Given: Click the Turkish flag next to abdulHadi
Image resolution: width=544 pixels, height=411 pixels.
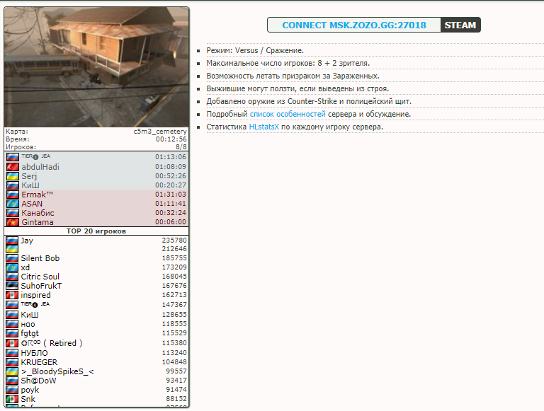Looking at the screenshot, I should [13, 167].
